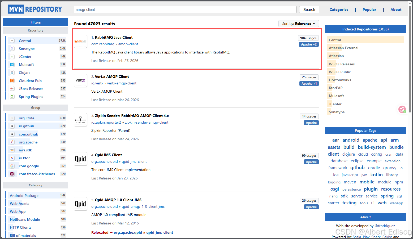Select the Cloudera Pub repository icon
This screenshot has width=413, height=239.
click(12, 81)
